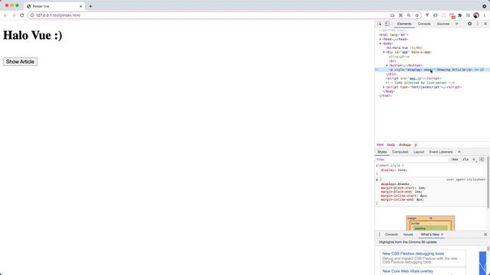
Task: Click the display none value in element.style
Action: [x=402, y=170]
